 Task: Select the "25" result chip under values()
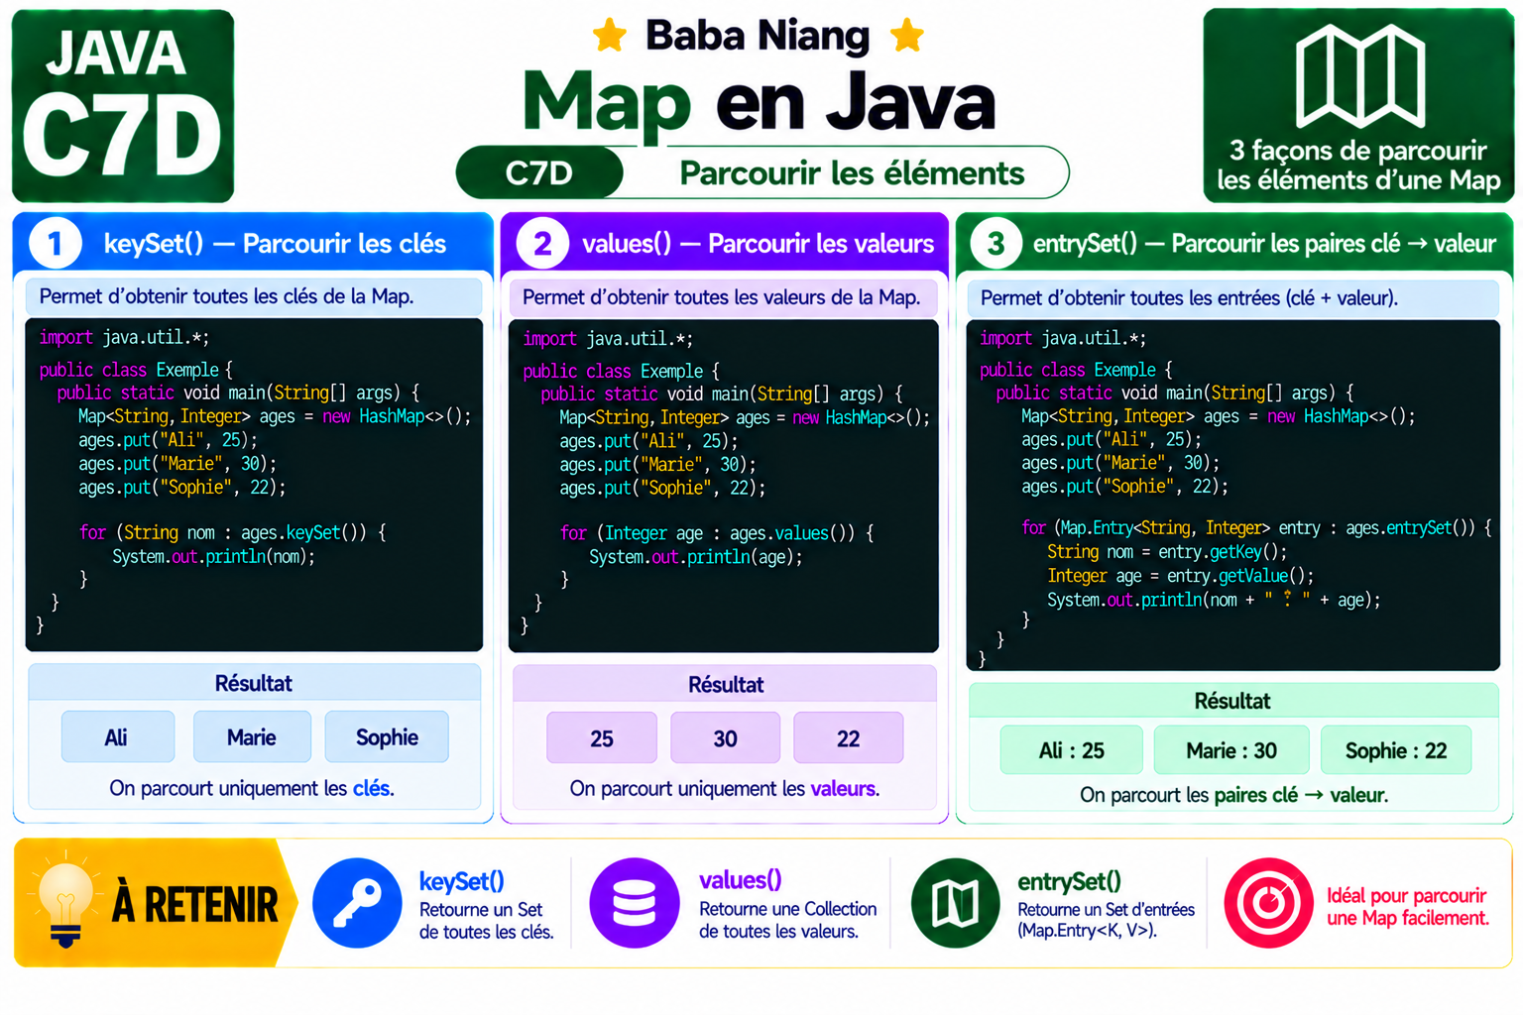point(602,737)
